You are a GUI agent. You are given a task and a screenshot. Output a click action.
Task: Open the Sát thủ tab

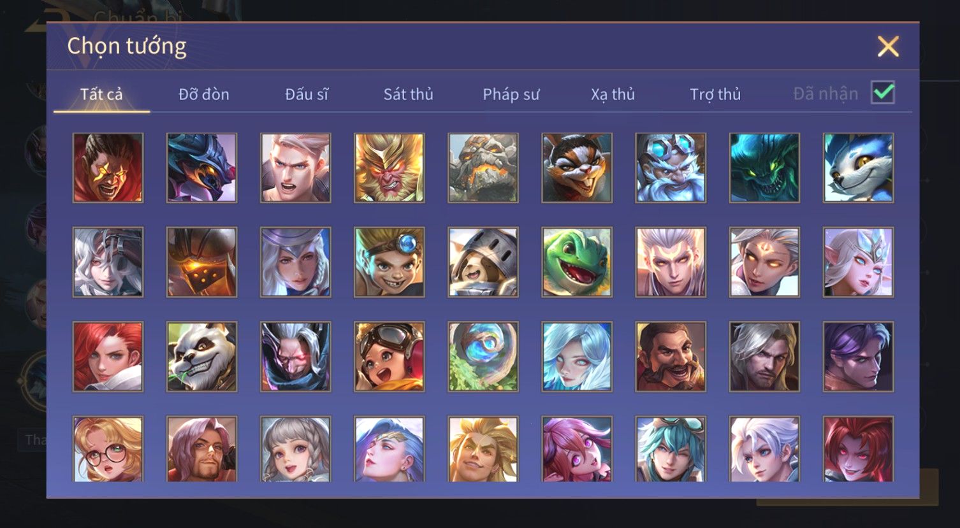pyautogui.click(x=408, y=94)
